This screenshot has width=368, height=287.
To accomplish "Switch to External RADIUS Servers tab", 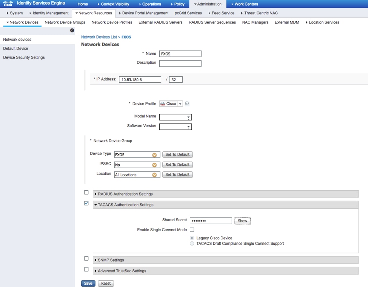I will pos(160,22).
